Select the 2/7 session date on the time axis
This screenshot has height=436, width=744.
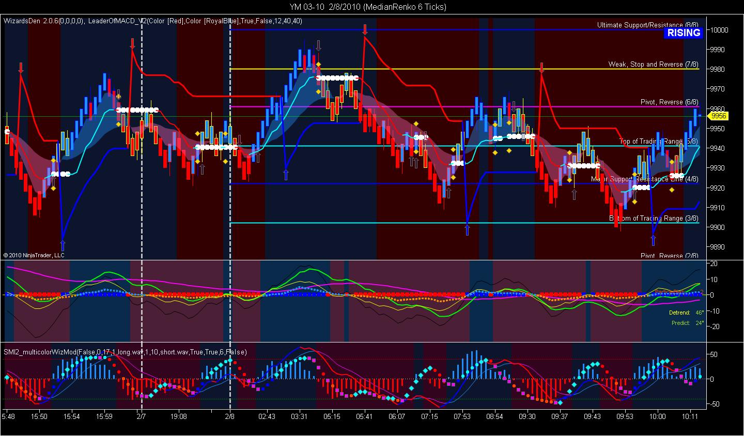[141, 416]
